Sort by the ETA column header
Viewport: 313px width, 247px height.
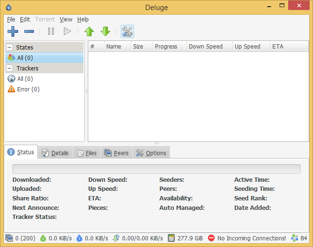(290, 46)
